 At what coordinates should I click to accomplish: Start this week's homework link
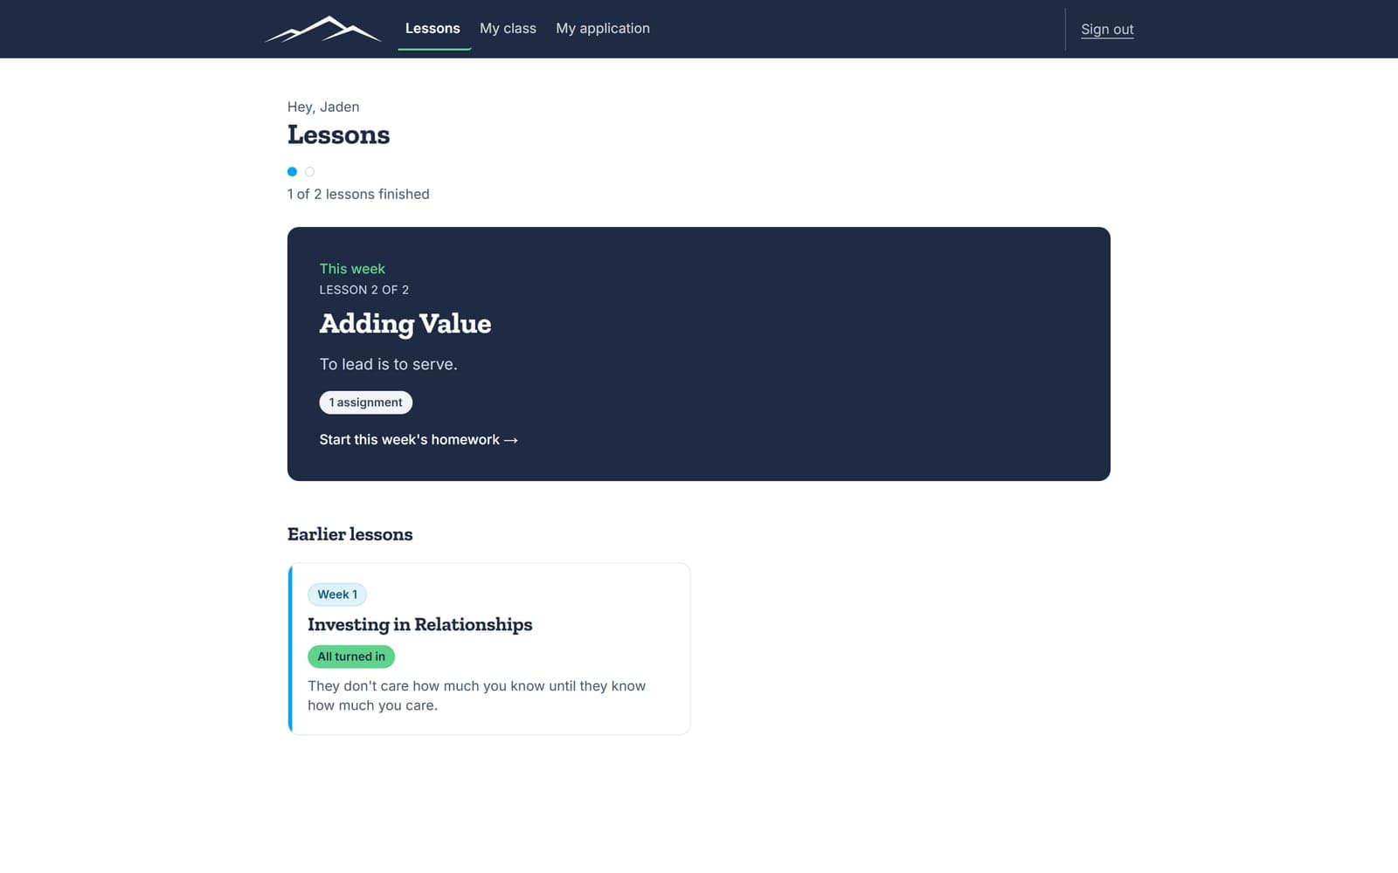(419, 440)
